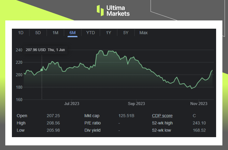Click the Ultima Markets brand name text
The image size is (228, 150).
(118, 10)
